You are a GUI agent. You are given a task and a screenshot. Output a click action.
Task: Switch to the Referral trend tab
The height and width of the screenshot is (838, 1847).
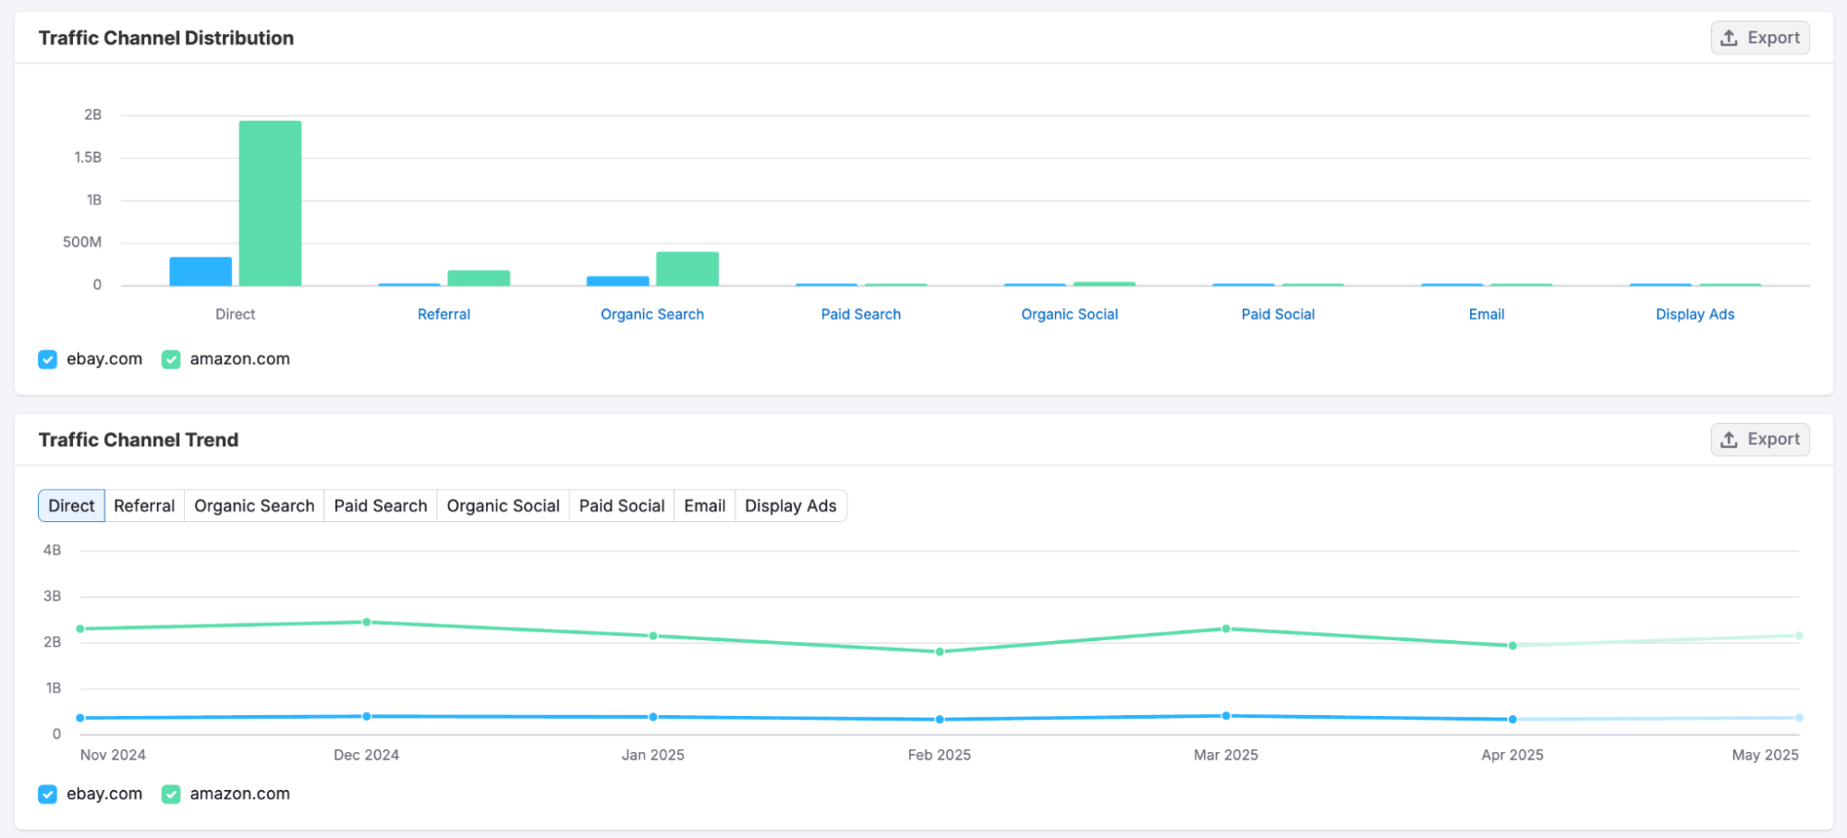click(144, 505)
